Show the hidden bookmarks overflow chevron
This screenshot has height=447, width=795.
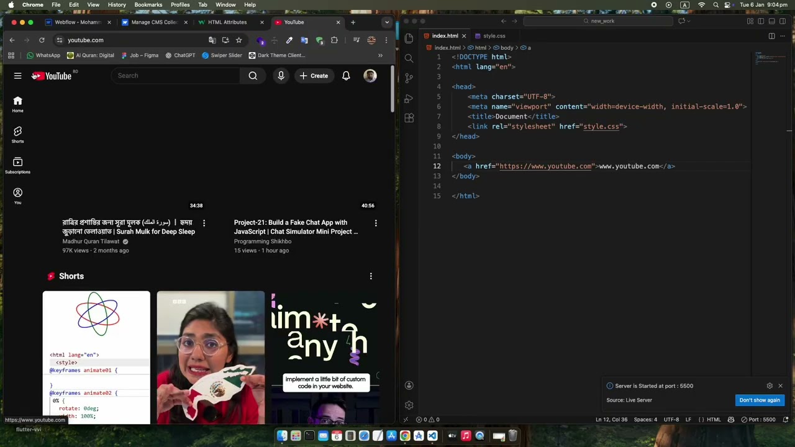tap(380, 55)
